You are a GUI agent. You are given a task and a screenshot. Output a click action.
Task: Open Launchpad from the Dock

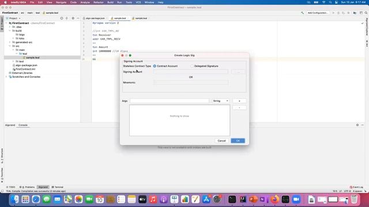(x=25, y=200)
